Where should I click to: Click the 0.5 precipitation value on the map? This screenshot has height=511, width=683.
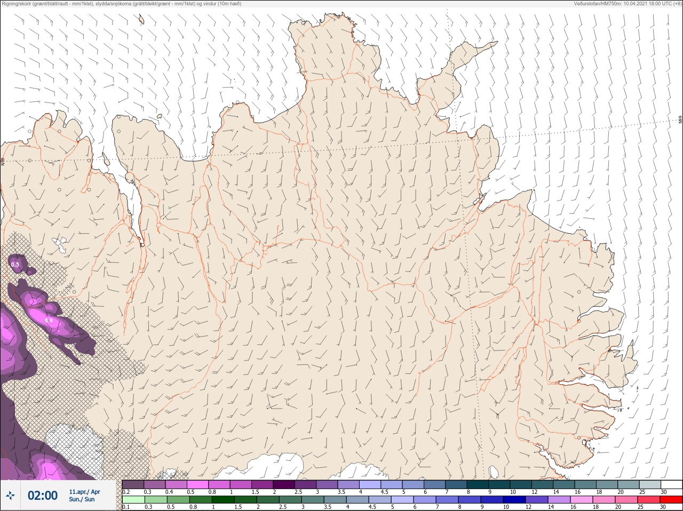click(15, 265)
